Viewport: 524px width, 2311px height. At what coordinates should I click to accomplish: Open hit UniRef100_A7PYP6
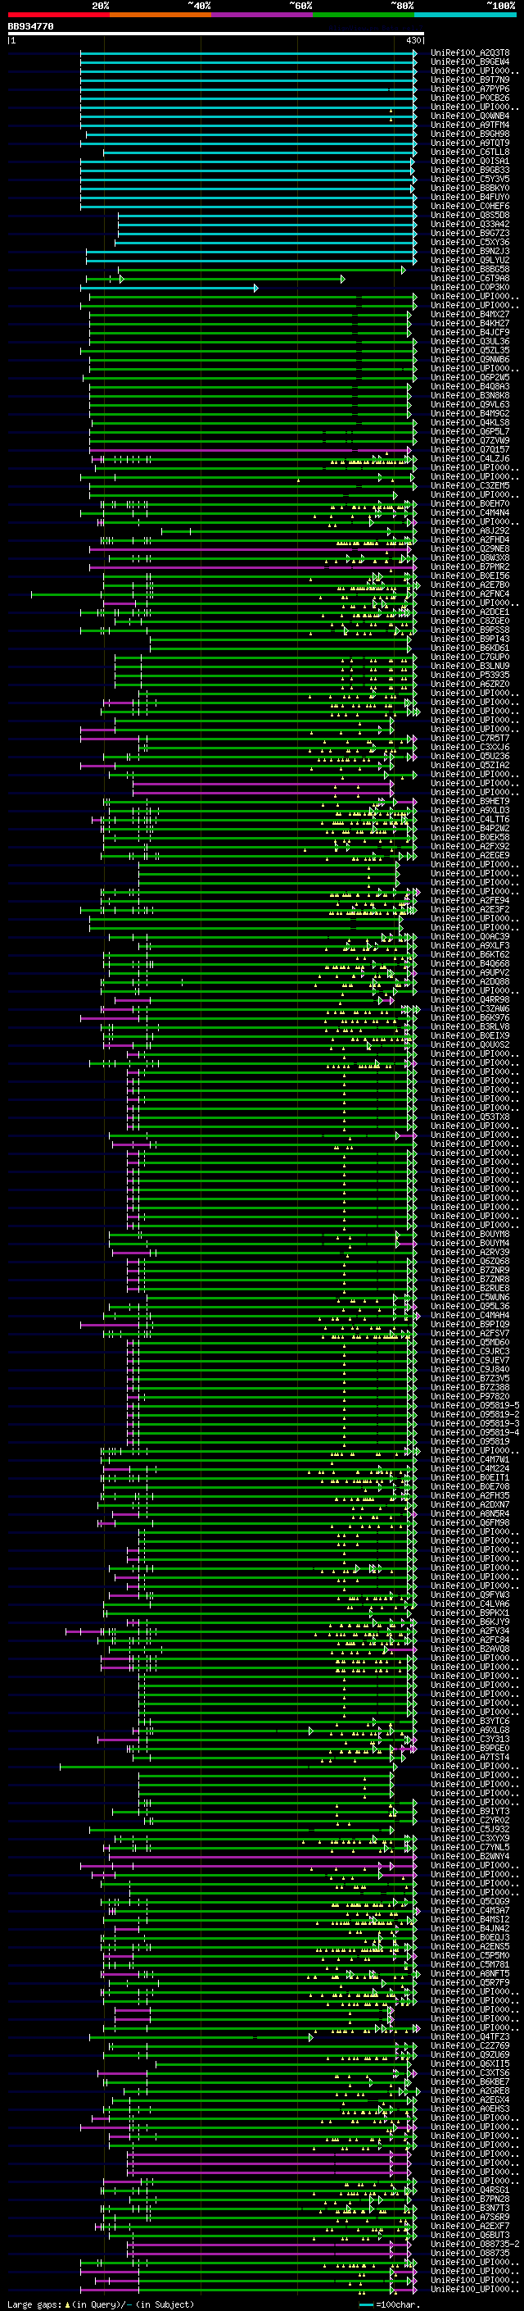click(470, 89)
